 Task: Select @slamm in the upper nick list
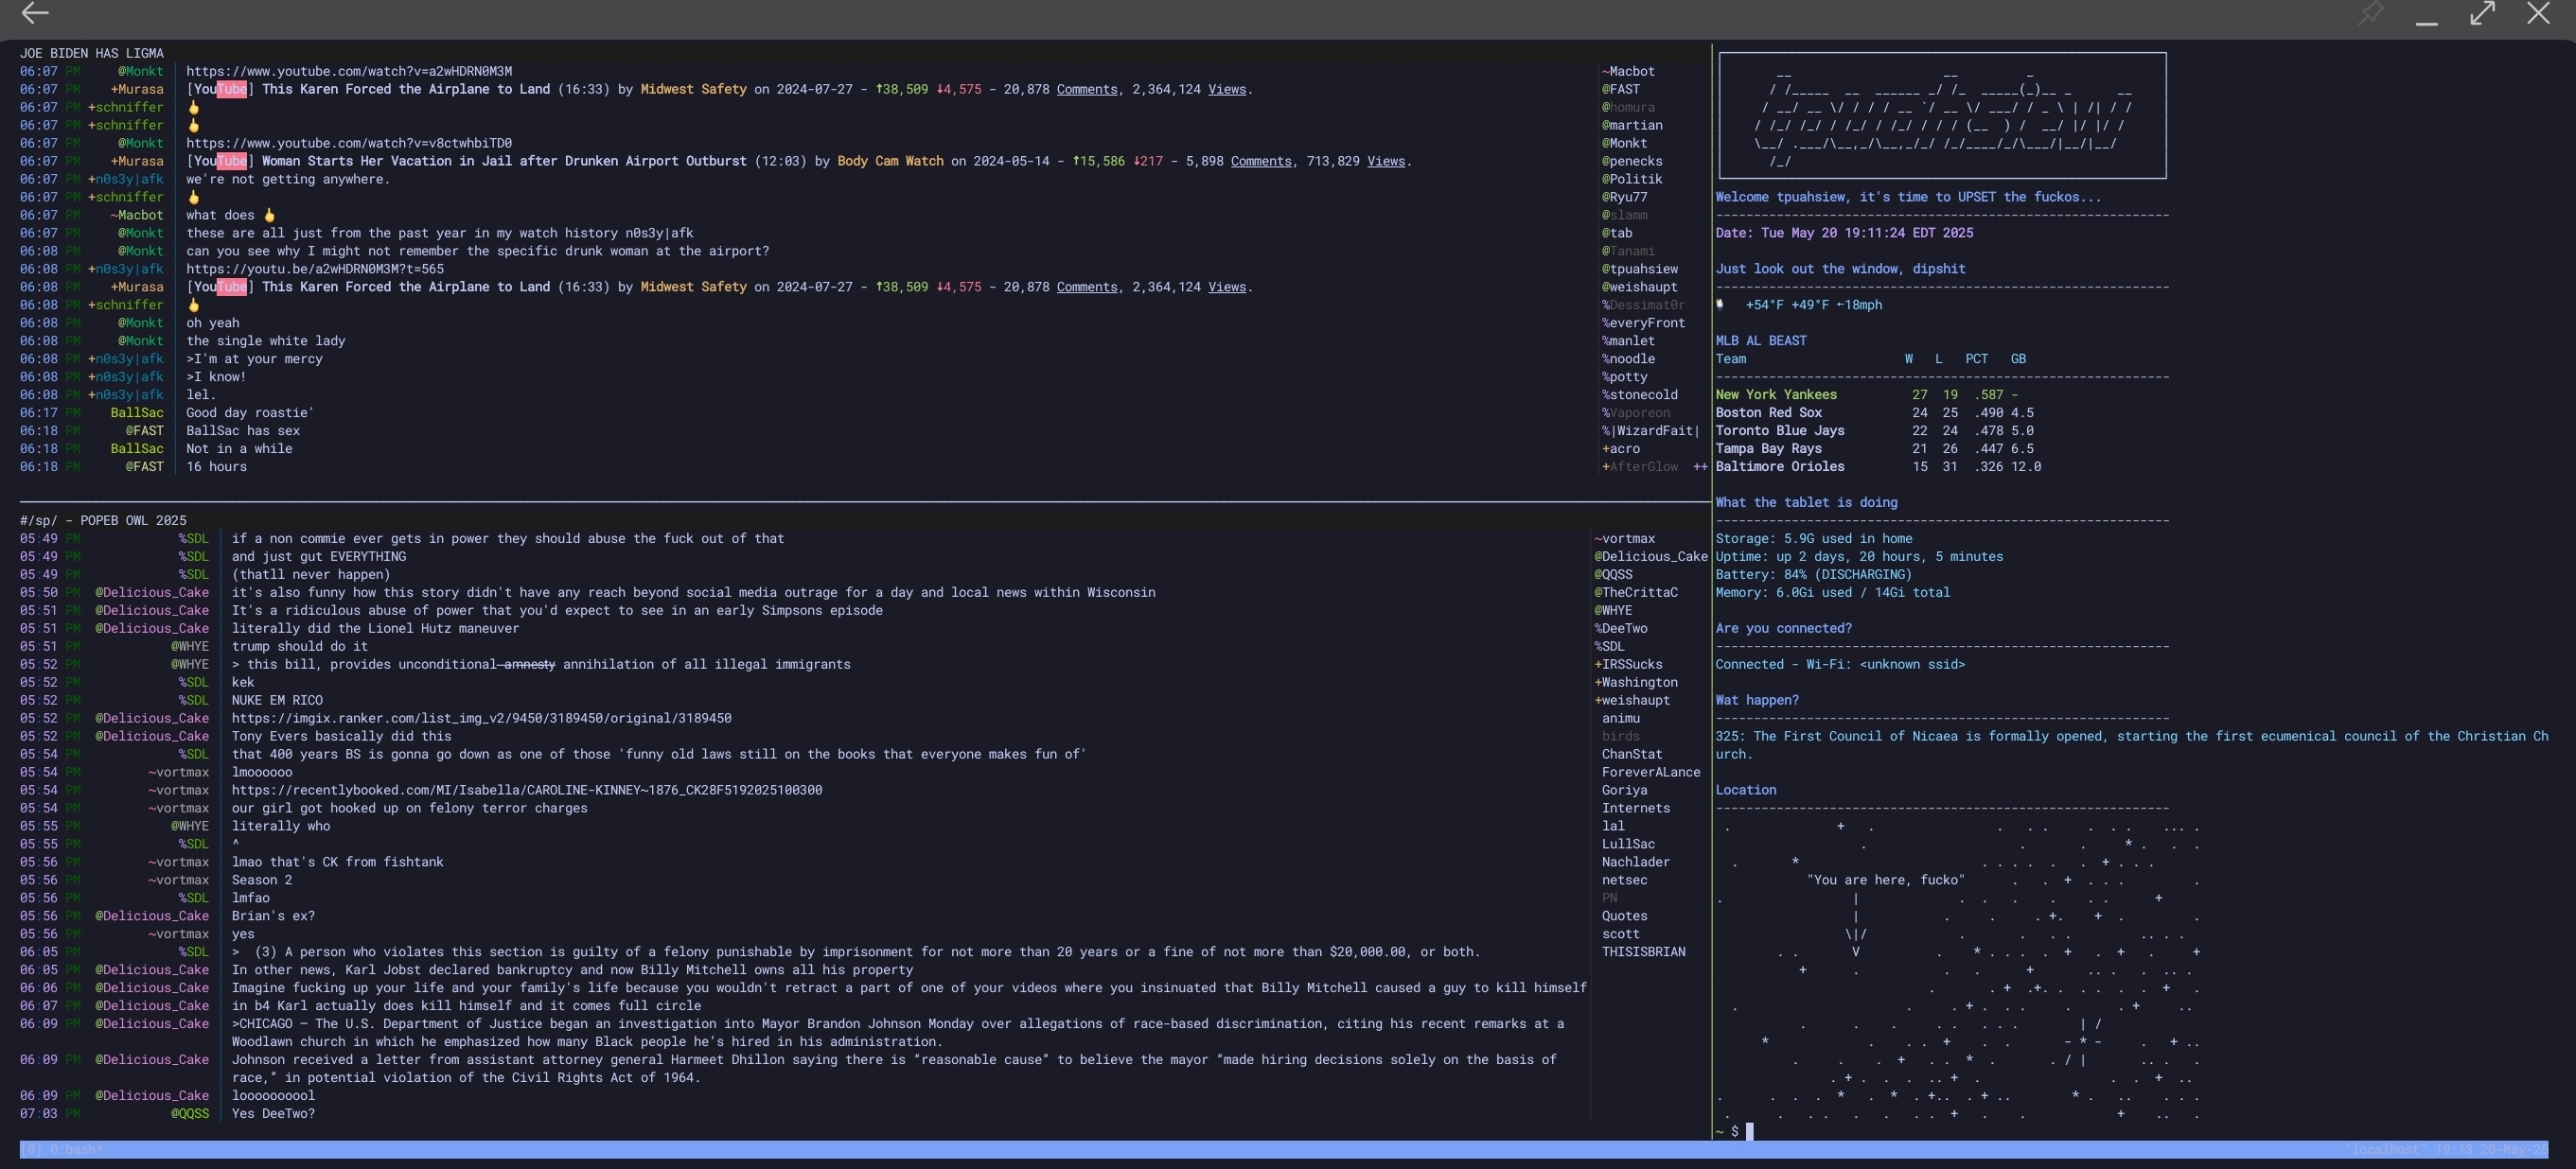(x=1624, y=215)
